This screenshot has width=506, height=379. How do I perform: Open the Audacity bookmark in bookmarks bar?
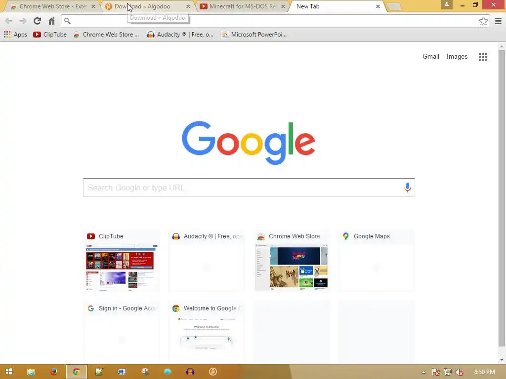(x=180, y=35)
